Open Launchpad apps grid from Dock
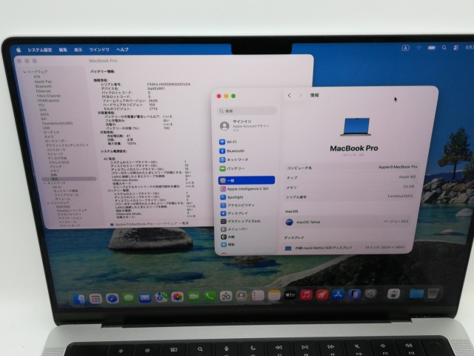The width and height of the screenshot is (474, 356). coord(96,299)
